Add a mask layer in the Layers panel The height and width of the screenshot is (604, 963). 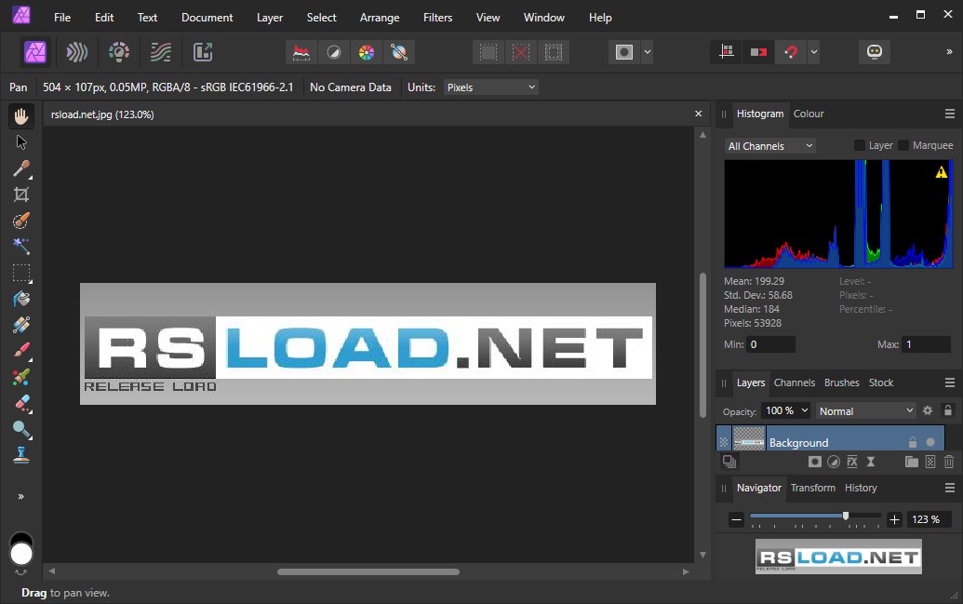coord(814,462)
